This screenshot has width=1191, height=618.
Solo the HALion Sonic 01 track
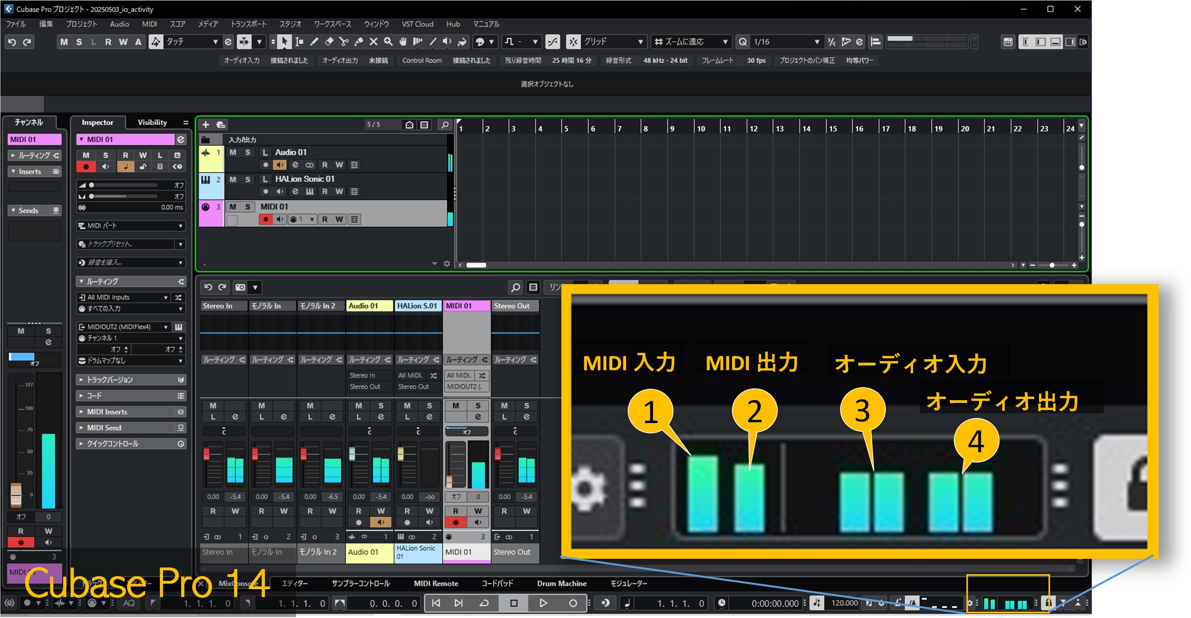[248, 179]
